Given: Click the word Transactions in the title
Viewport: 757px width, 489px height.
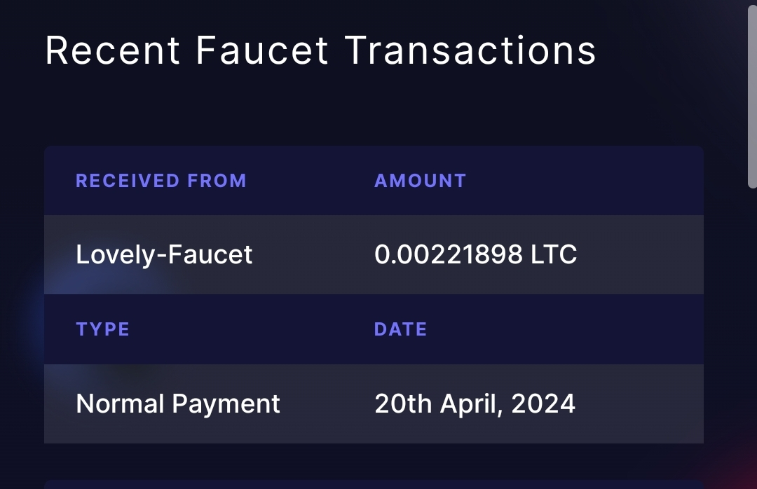Looking at the screenshot, I should [x=471, y=50].
